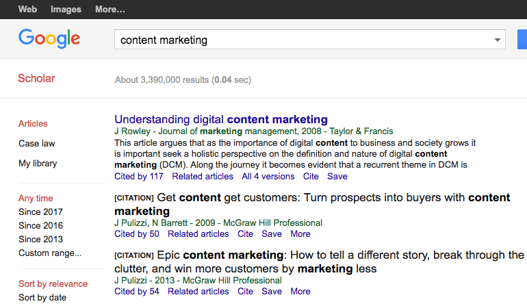Click the Scholar heading link

(x=36, y=78)
